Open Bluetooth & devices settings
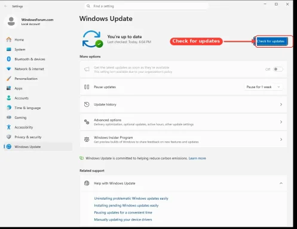The height and width of the screenshot is (229, 297). click(38, 59)
